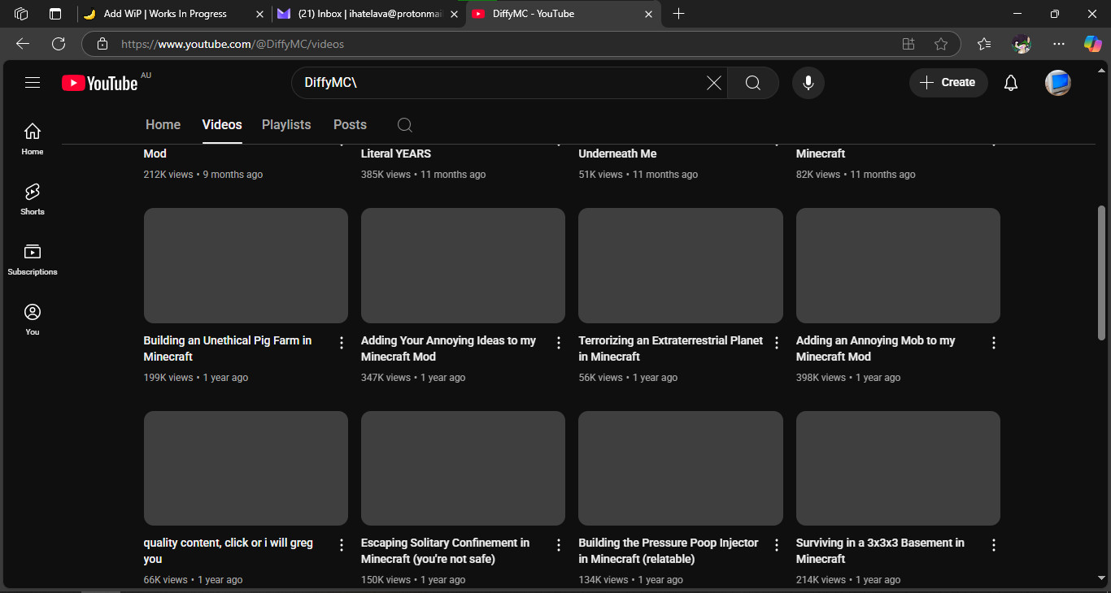Click the Terrorizing an Extraterrestrial Planet thumbnail
Viewport: 1111px width, 593px height.
[x=680, y=266]
